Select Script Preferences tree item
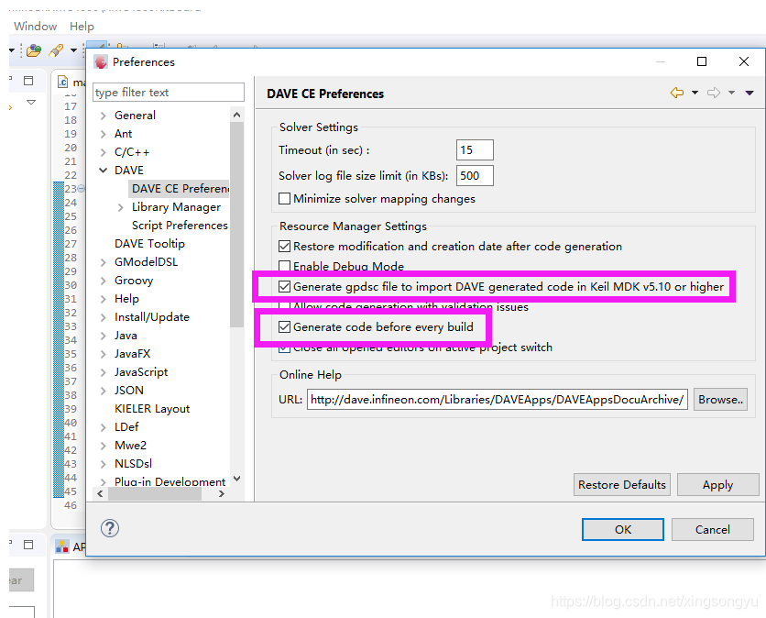 (x=180, y=226)
